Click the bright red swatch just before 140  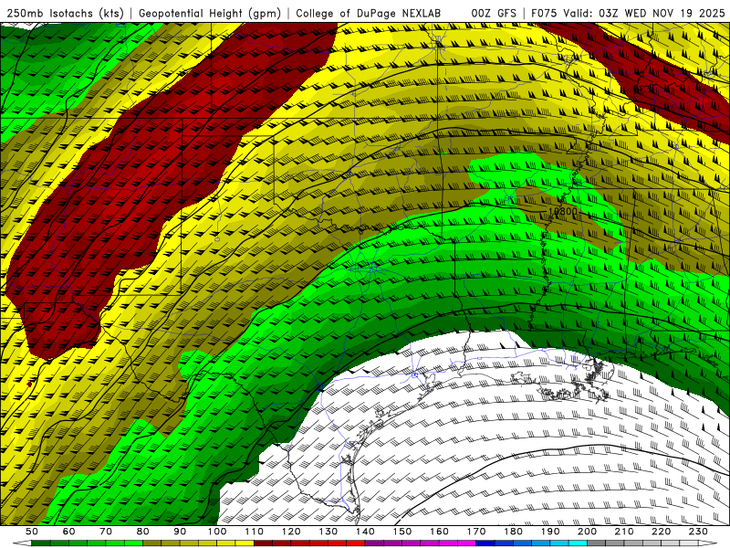[x=355, y=543]
